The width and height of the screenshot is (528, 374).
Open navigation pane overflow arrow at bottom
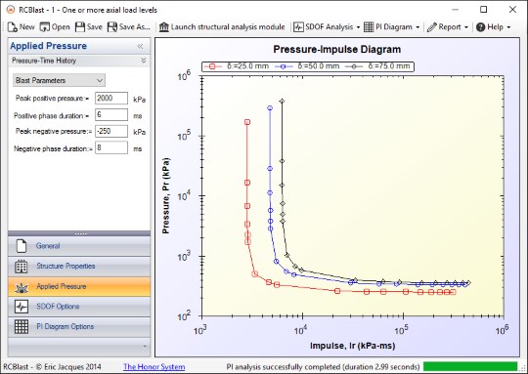pos(145,347)
